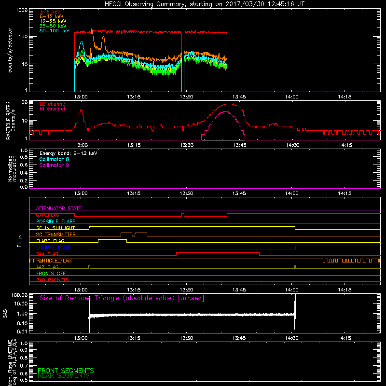Click the ECLIPSE_FLAG label
Image resolution: width=386 pixels, height=386 pixels.
tap(53, 248)
